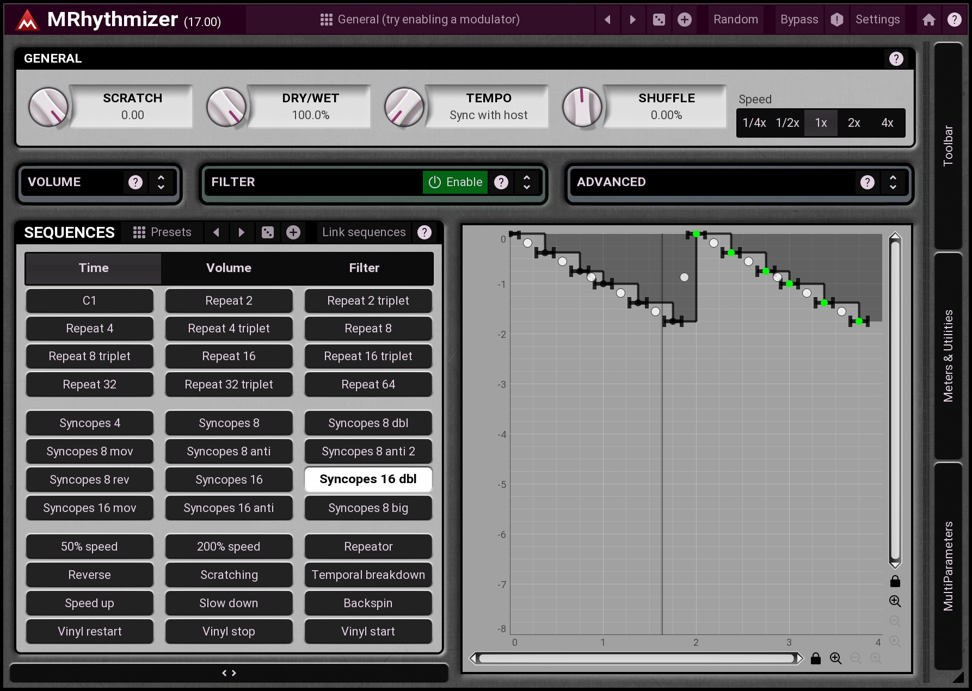Toggle the Filter Enable button
Image resolution: width=972 pixels, height=691 pixels.
(x=455, y=182)
